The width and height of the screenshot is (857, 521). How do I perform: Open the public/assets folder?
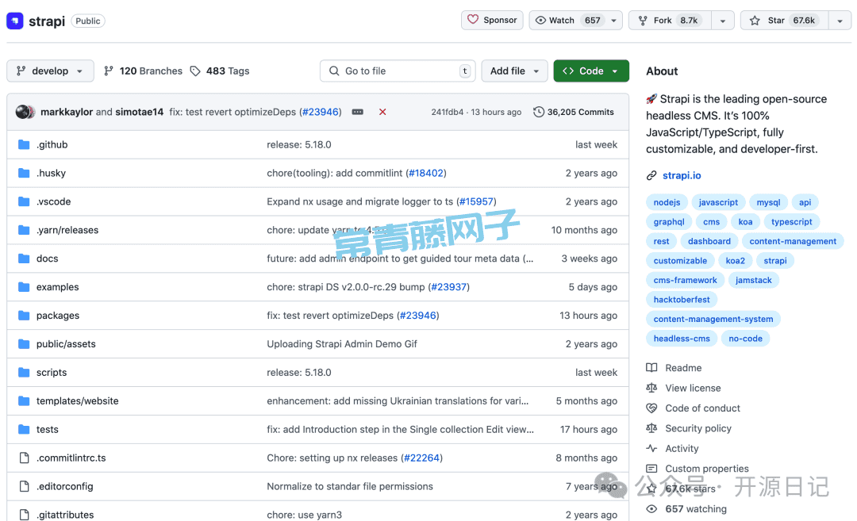tap(66, 344)
